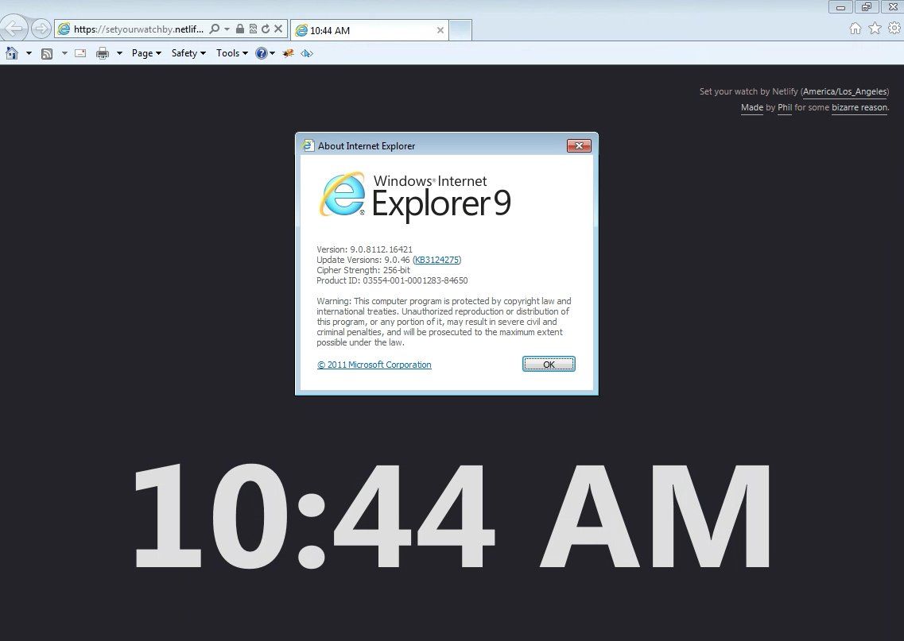Expand the feeds dropdown arrow
This screenshot has width=904, height=641.
64,53
